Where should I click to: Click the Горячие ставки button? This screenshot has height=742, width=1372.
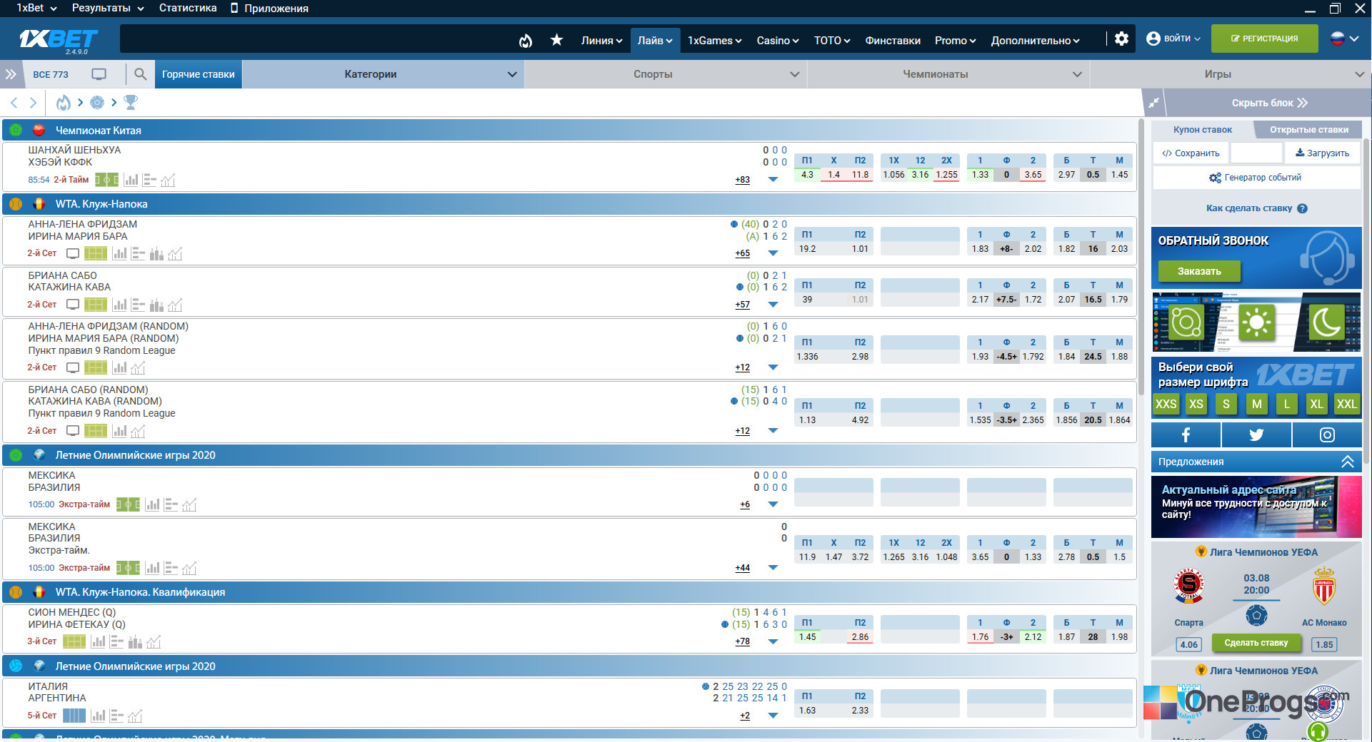click(198, 74)
